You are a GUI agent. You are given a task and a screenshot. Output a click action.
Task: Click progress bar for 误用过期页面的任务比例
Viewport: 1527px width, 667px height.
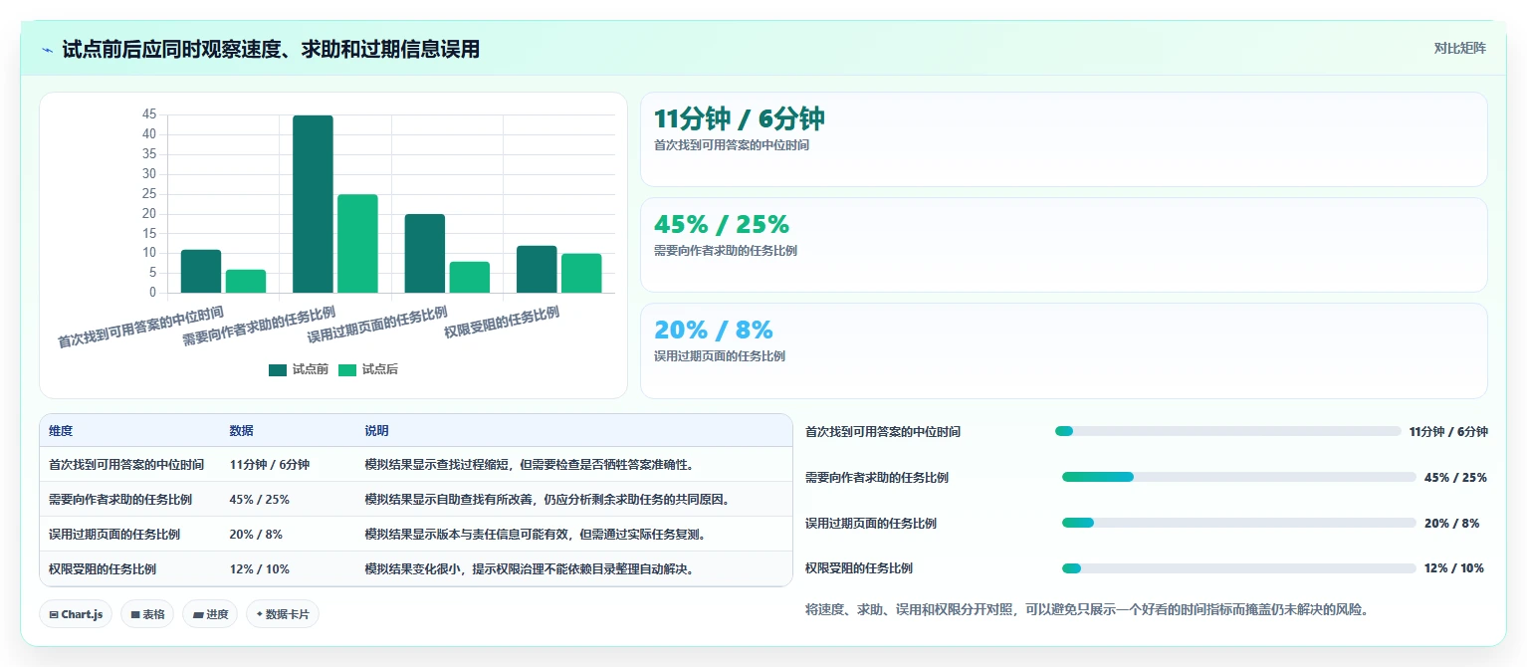[1238, 523]
